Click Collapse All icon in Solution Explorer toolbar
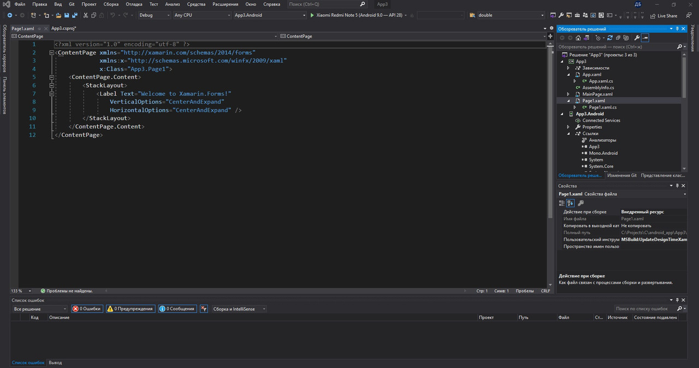 coord(618,38)
